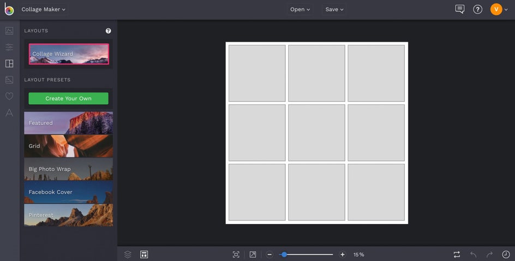Image resolution: width=515 pixels, height=261 pixels.
Task: Click the orange V profile avatar
Action: (496, 9)
